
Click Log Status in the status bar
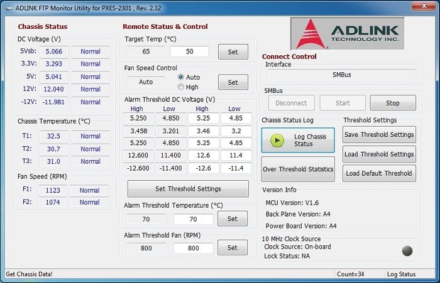point(401,274)
